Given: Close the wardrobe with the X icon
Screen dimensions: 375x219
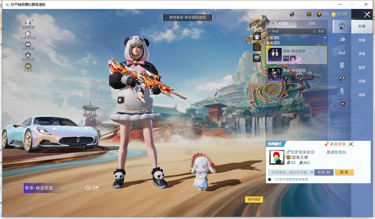Looking at the screenshot, I should coord(367,15).
